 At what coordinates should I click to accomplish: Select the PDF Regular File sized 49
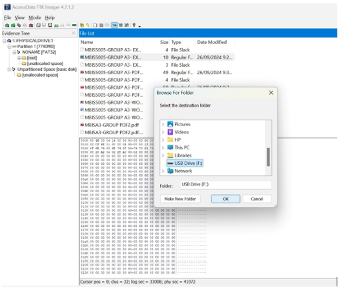coord(157,73)
